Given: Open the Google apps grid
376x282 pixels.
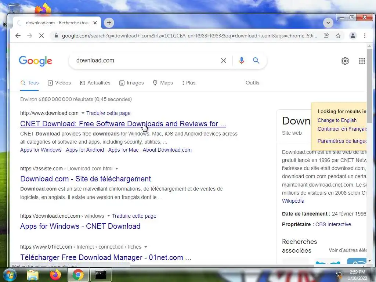Looking at the screenshot, I should tap(362, 61).
